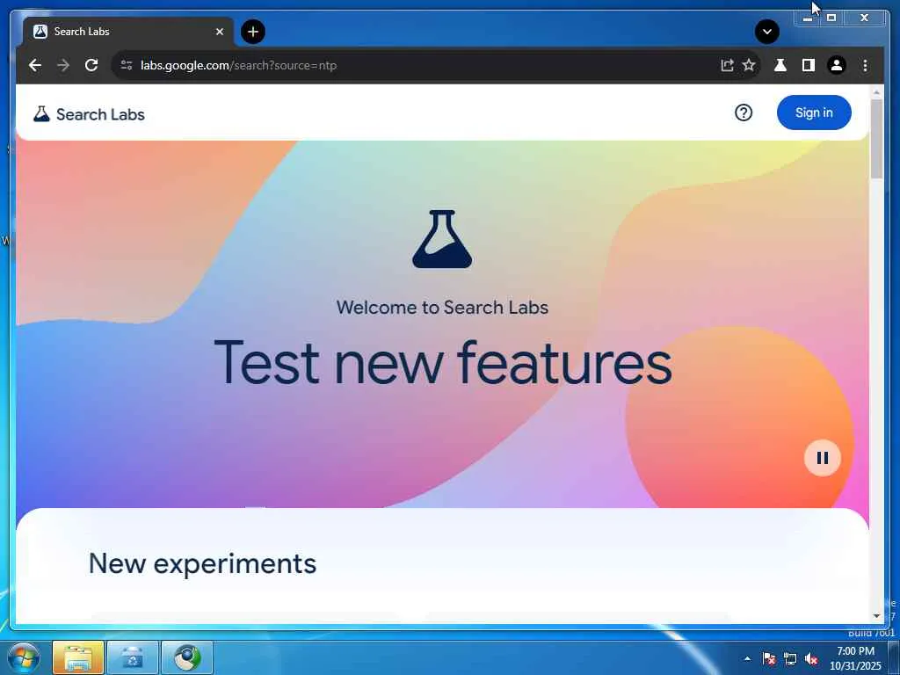
Task: Minimize the Chrome window
Action: [x=807, y=18]
